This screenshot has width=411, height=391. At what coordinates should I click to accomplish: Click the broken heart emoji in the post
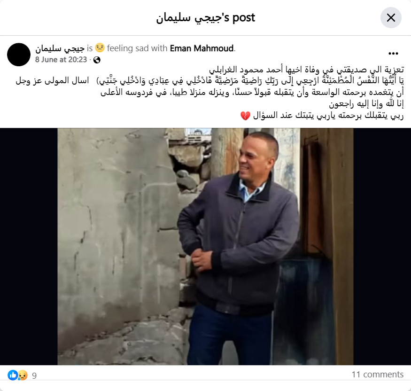(x=245, y=116)
